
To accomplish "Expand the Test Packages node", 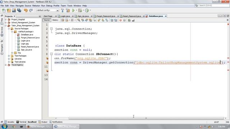I will [x=9, y=56].
